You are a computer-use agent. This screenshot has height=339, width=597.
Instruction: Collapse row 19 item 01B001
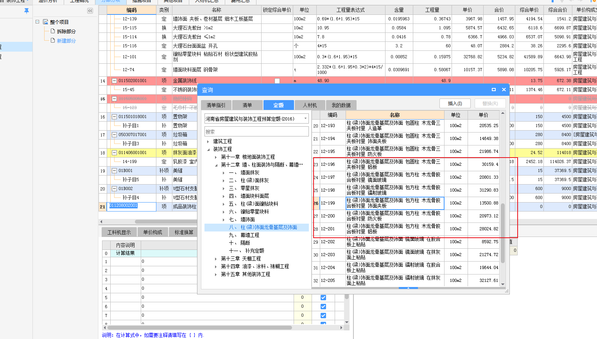[x=114, y=170]
